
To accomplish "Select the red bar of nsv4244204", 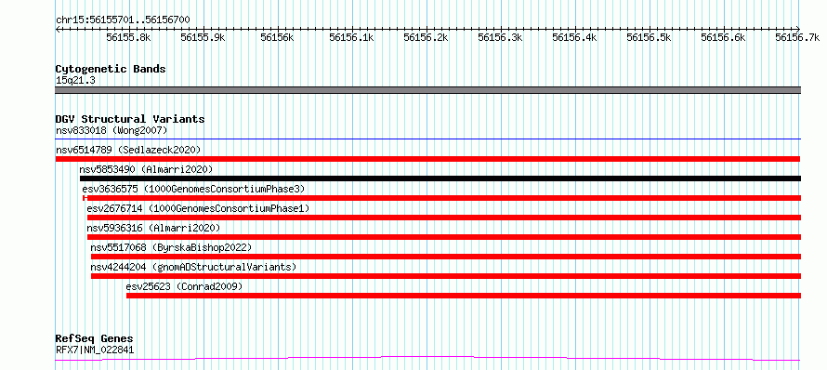I will 446,276.
